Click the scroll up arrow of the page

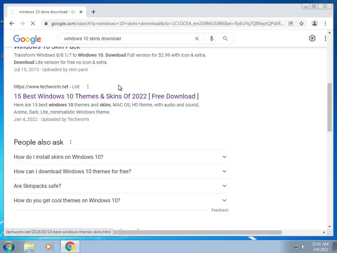[329, 33]
